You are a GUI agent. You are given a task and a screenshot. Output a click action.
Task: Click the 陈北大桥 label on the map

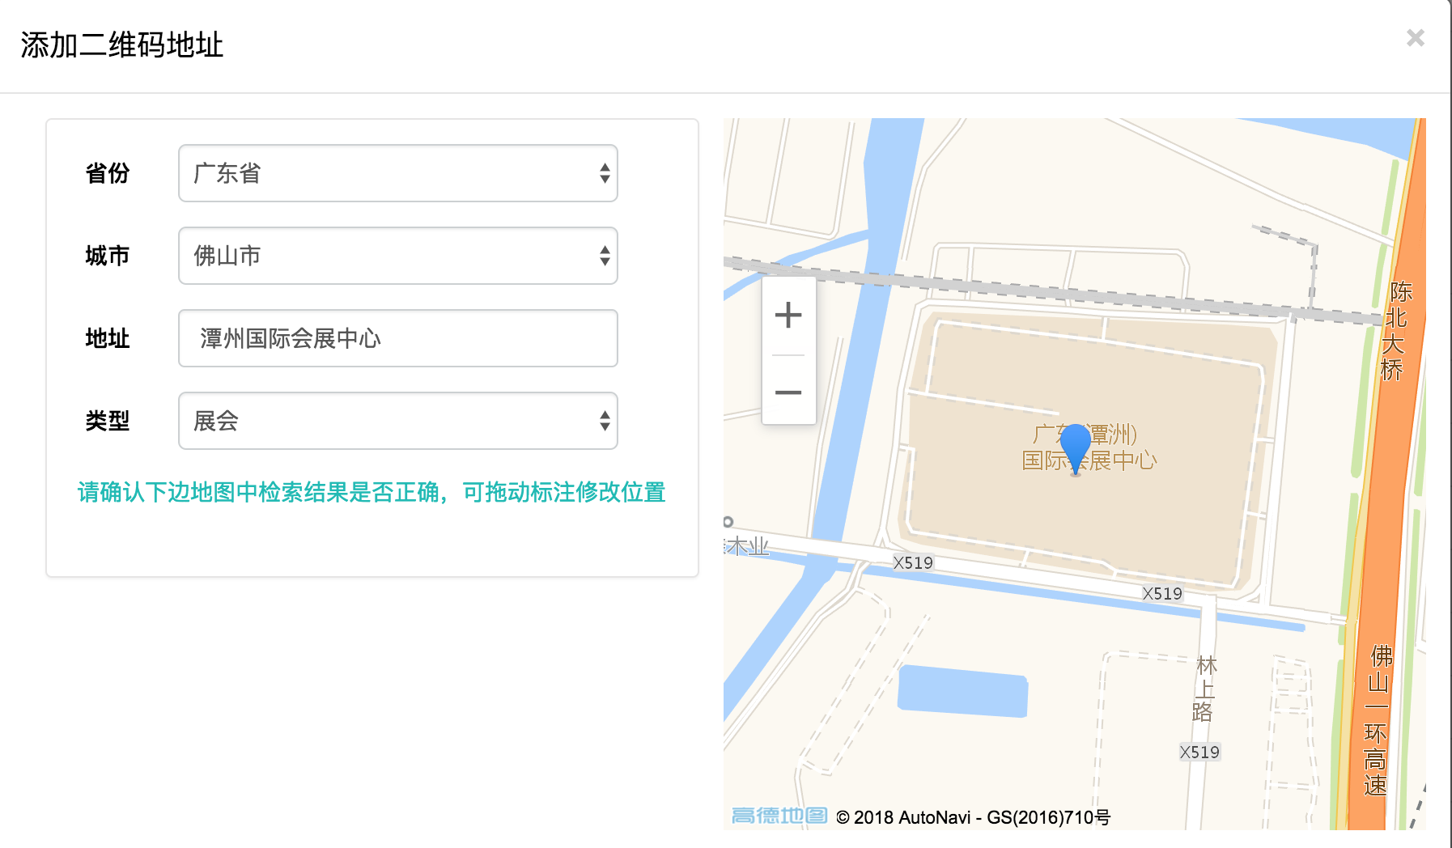(1395, 330)
